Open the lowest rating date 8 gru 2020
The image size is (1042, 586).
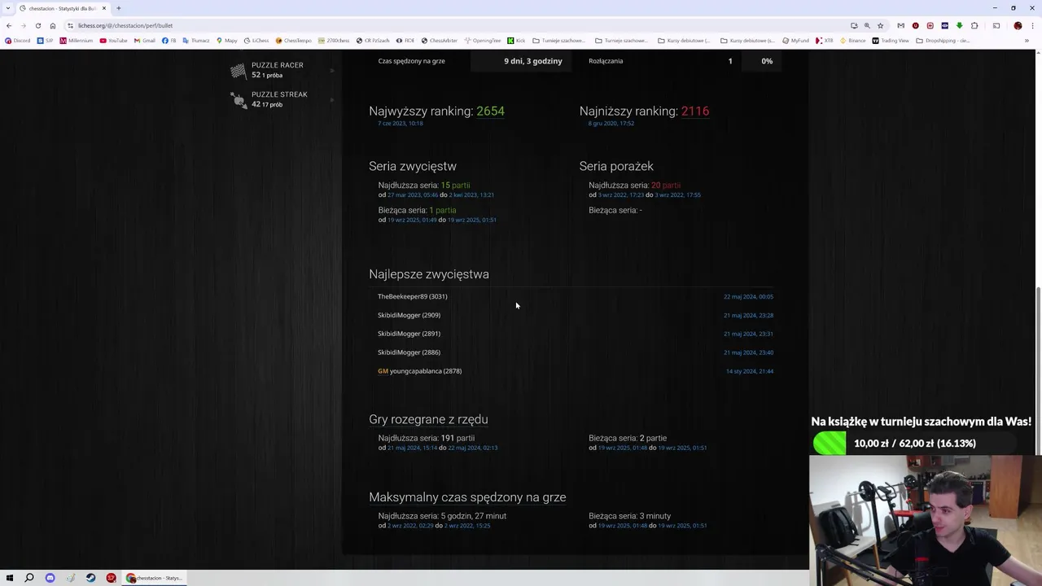(611, 124)
